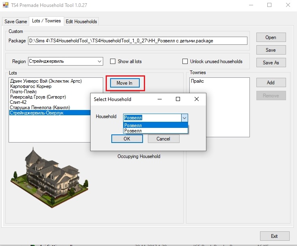The height and width of the screenshot is (246, 297).
Task: Click the Package path input field
Action: point(137,41)
